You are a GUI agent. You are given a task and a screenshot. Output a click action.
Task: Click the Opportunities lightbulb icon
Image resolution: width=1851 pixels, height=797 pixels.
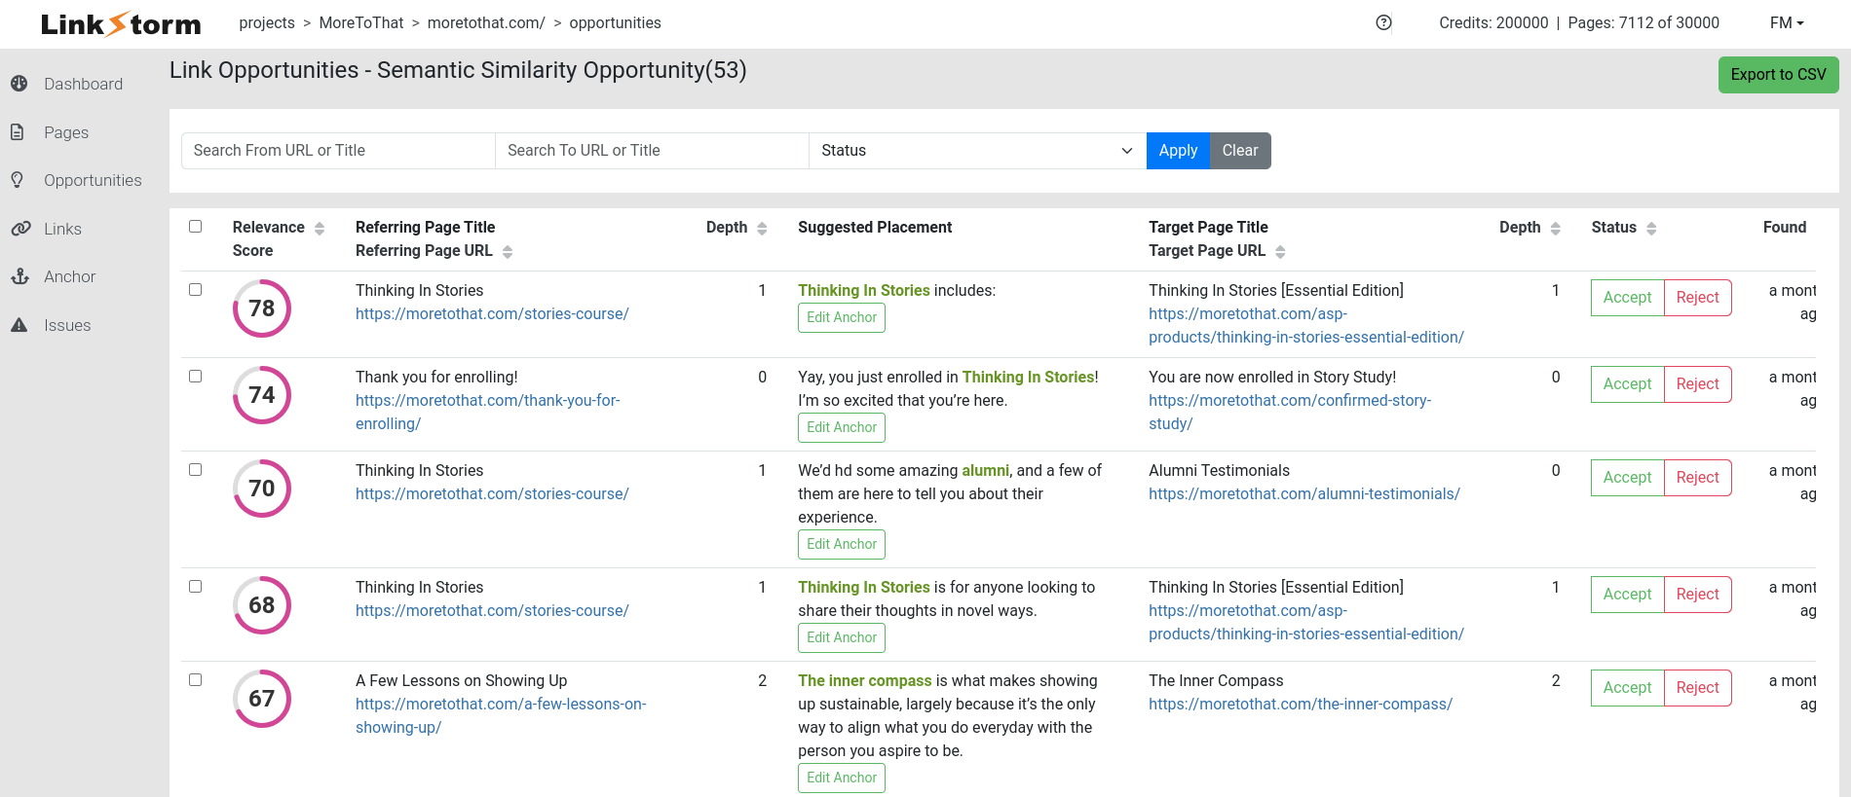click(x=18, y=180)
